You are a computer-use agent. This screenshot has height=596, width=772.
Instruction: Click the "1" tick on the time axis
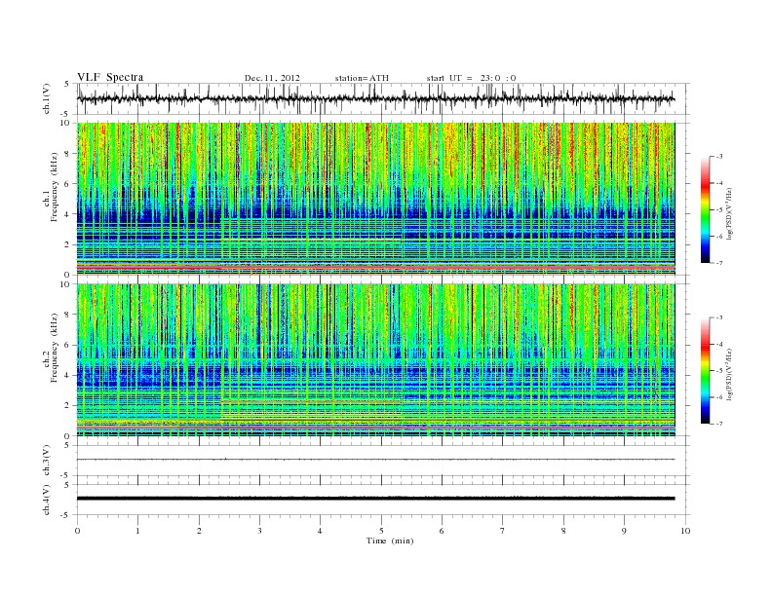137,531
